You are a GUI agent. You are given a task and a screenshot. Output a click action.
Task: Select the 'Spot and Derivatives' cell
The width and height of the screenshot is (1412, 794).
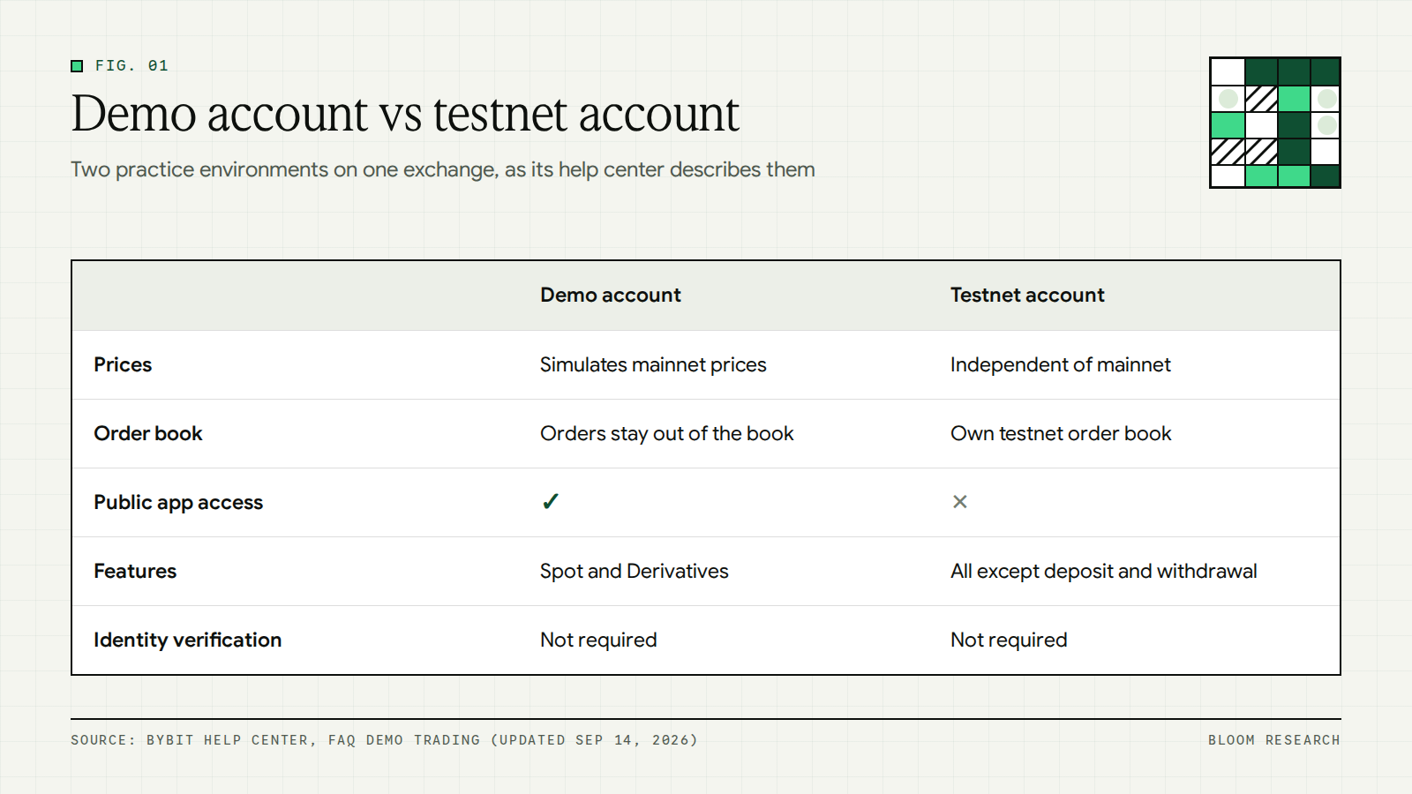point(635,572)
